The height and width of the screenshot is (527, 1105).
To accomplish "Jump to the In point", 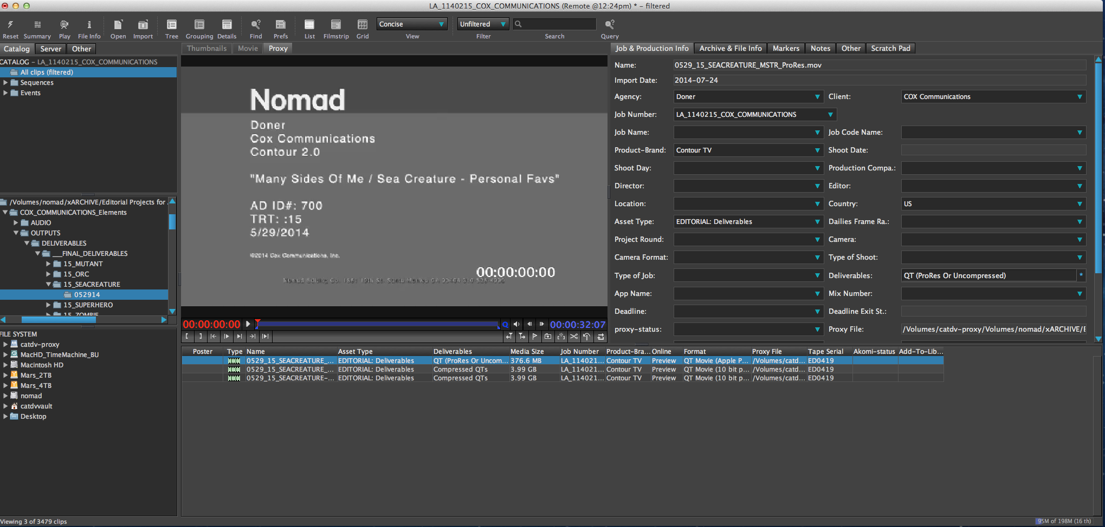I will 213,337.
